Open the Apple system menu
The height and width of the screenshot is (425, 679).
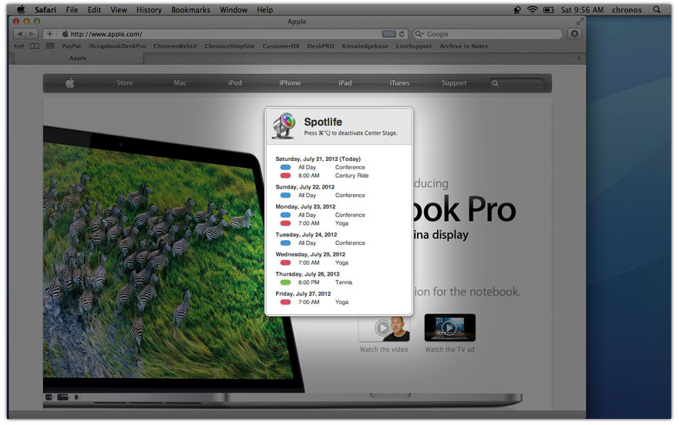click(x=21, y=9)
